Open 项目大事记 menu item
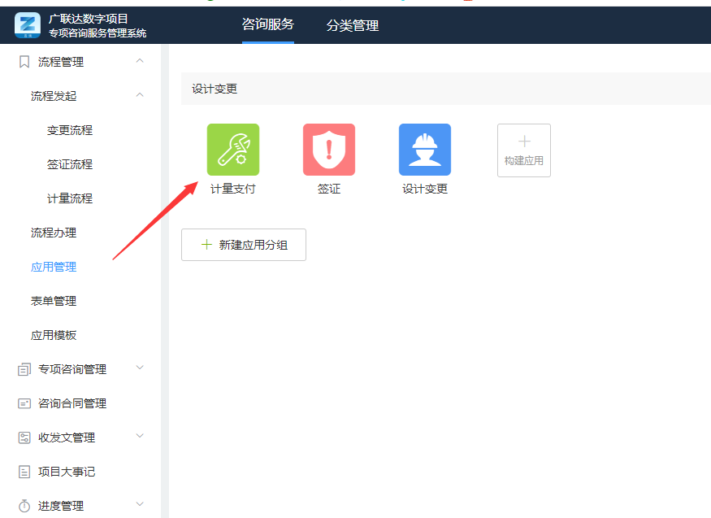This screenshot has width=711, height=518. [67, 472]
